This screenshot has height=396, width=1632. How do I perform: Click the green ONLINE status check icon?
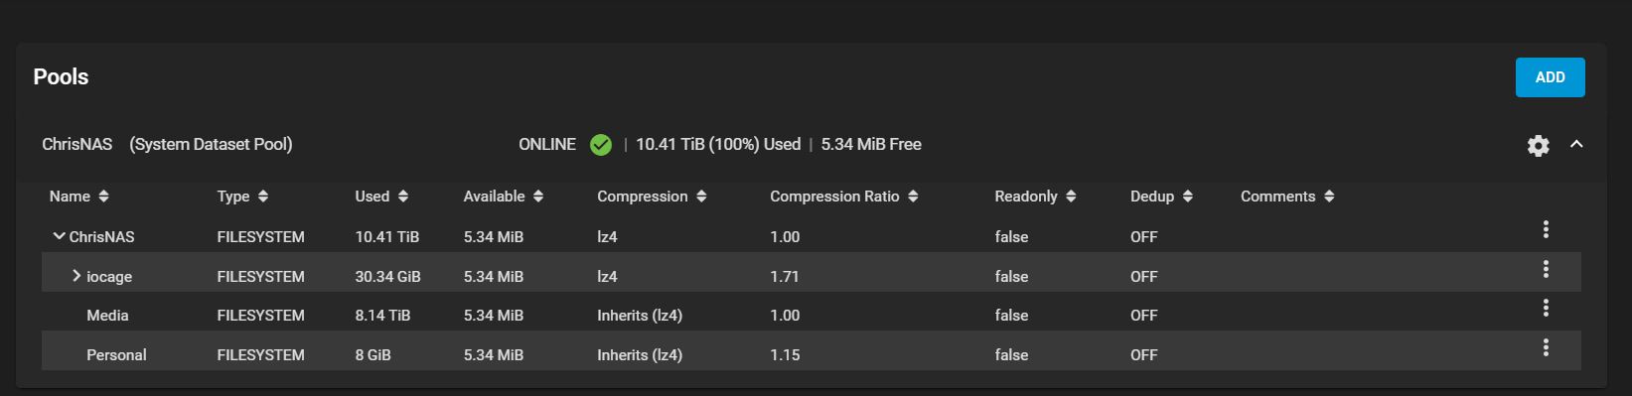[601, 145]
